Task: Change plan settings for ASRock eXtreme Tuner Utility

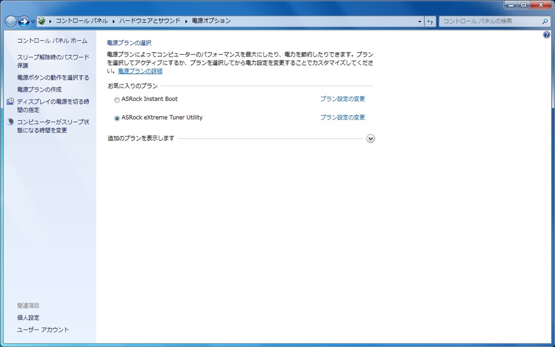Action: point(343,118)
